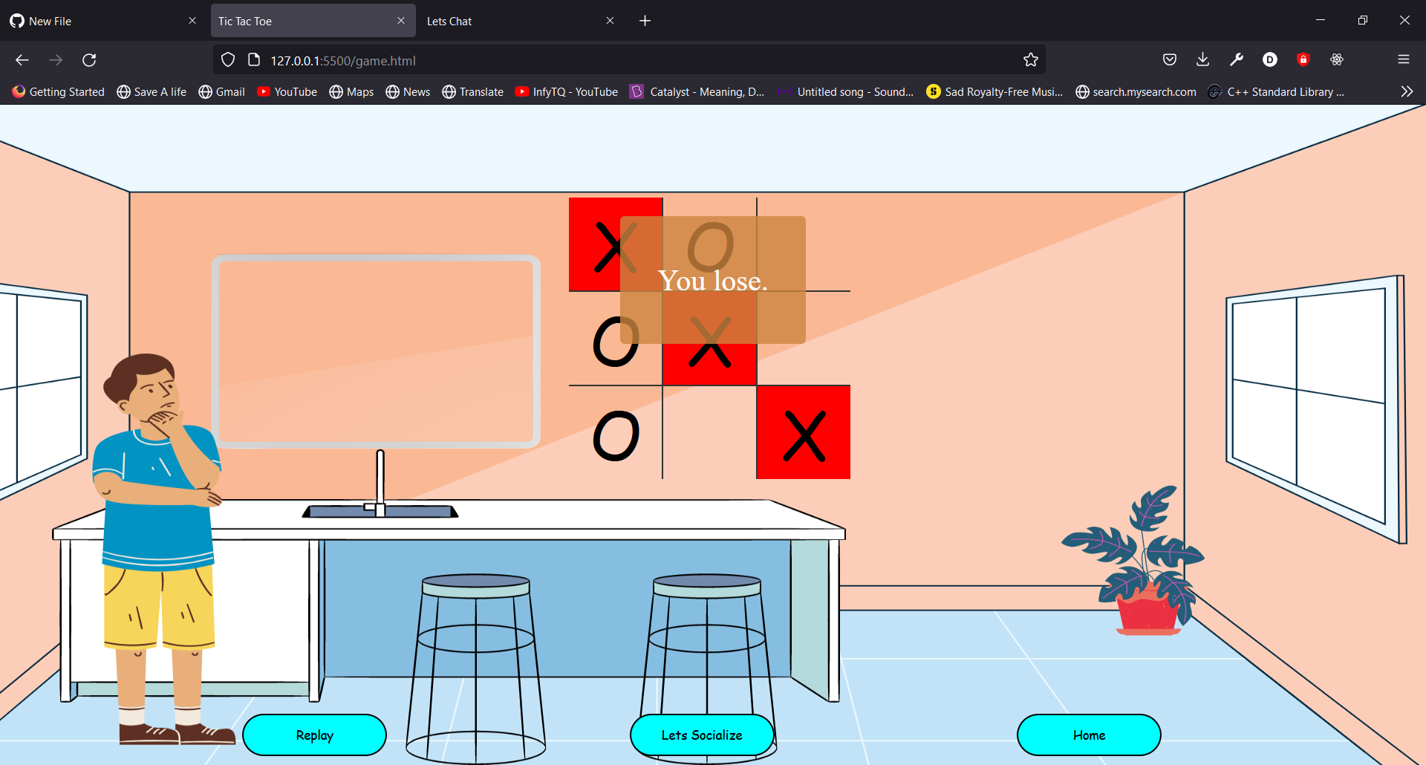Click the "You lose." message
This screenshot has height=765, width=1426.
pyautogui.click(x=713, y=281)
